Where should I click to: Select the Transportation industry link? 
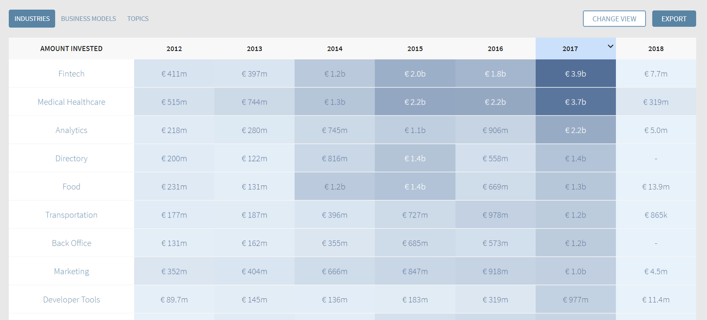click(x=71, y=215)
